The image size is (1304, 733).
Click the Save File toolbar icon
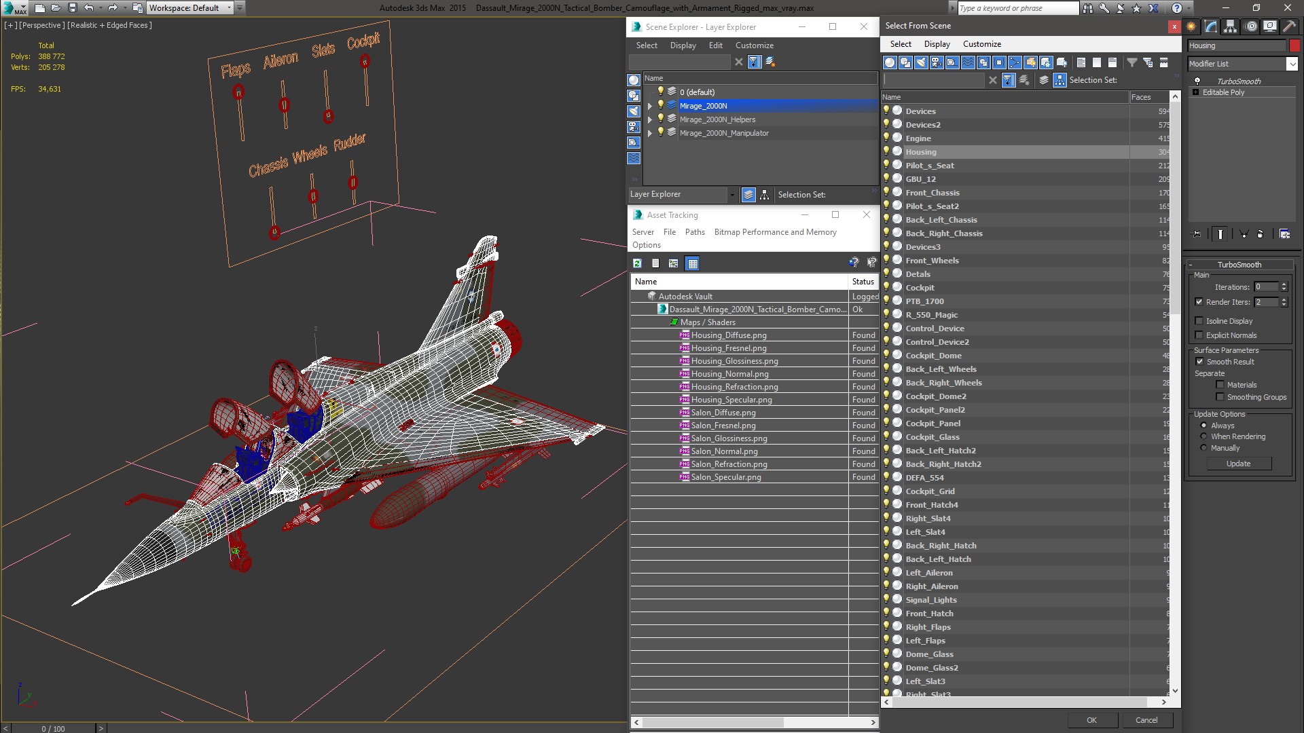(x=73, y=8)
